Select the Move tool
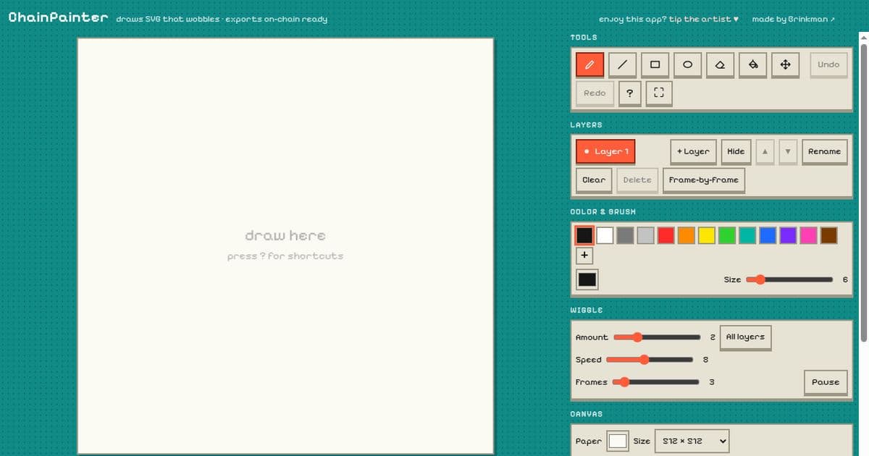This screenshot has height=456, width=869. (x=785, y=64)
